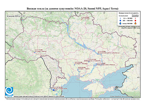This screenshot has width=145, height=103.
Task: Click the blue flame legend symbol
Action: pyautogui.click(x=120, y=23)
